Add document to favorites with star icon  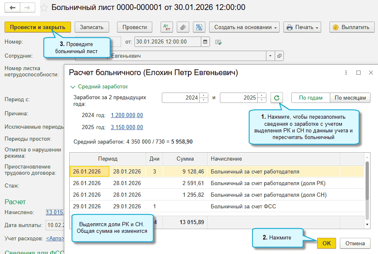[x=44, y=7]
